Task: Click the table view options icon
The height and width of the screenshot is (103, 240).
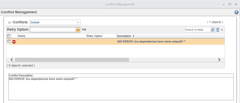Action: pyautogui.click(x=218, y=30)
